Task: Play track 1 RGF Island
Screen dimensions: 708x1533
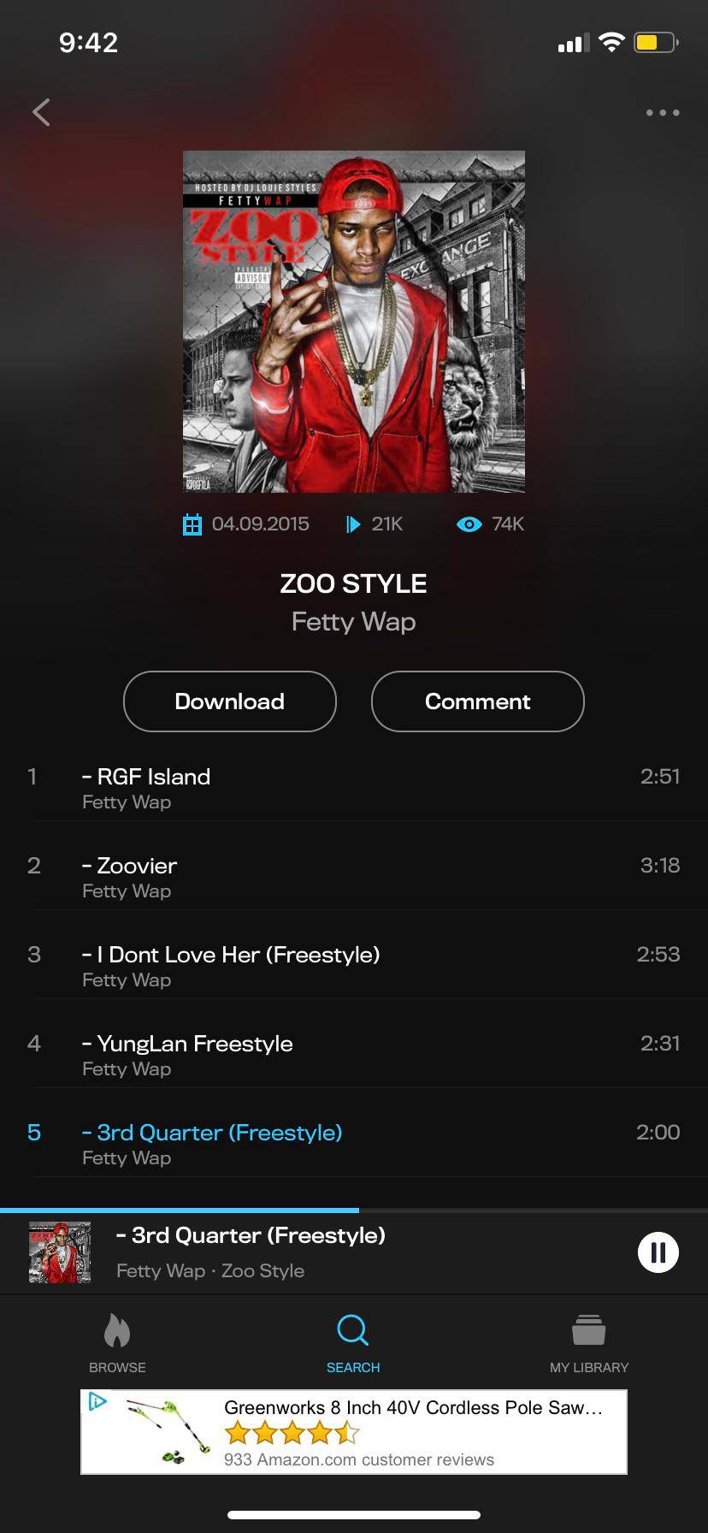Action: pyautogui.click(x=354, y=787)
